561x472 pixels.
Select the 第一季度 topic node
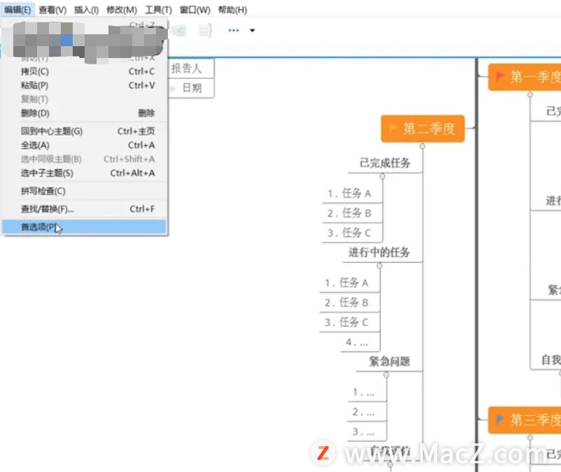click(x=525, y=77)
